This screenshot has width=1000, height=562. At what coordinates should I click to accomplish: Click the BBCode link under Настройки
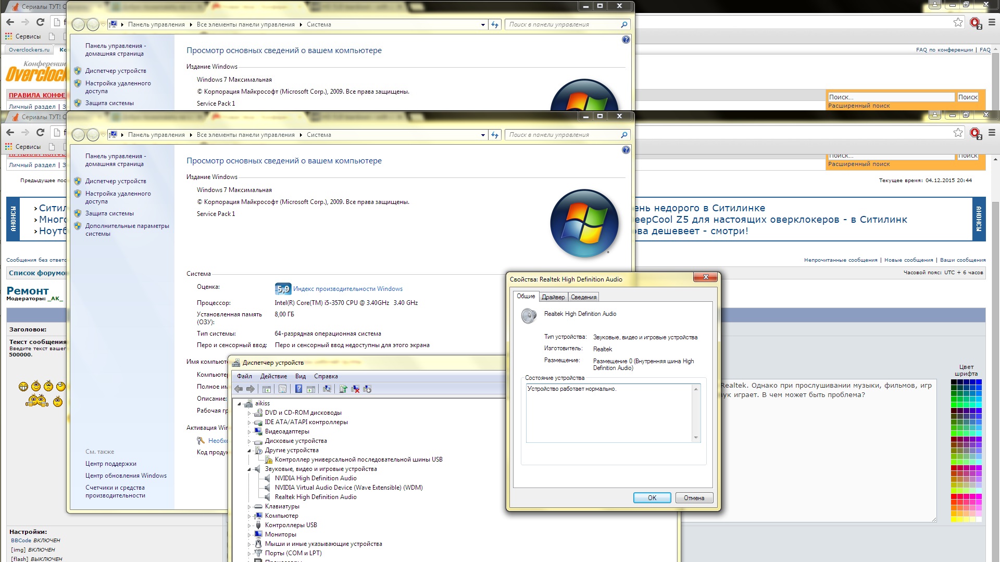(x=21, y=541)
